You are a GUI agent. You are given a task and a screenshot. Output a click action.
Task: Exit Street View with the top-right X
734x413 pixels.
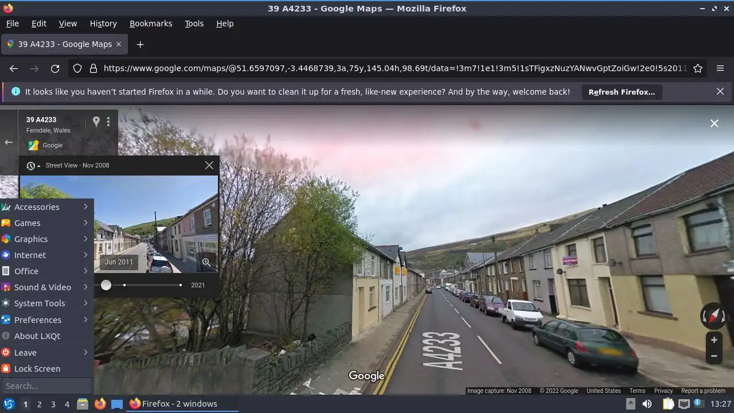coord(715,123)
